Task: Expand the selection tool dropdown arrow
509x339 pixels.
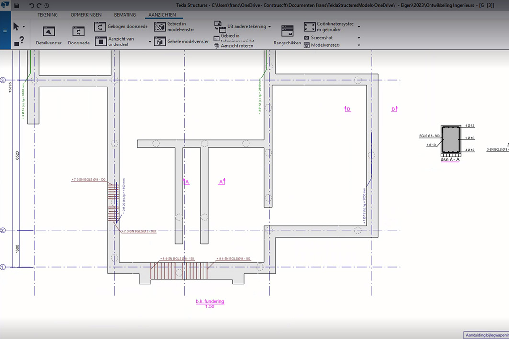Action: click(23, 27)
